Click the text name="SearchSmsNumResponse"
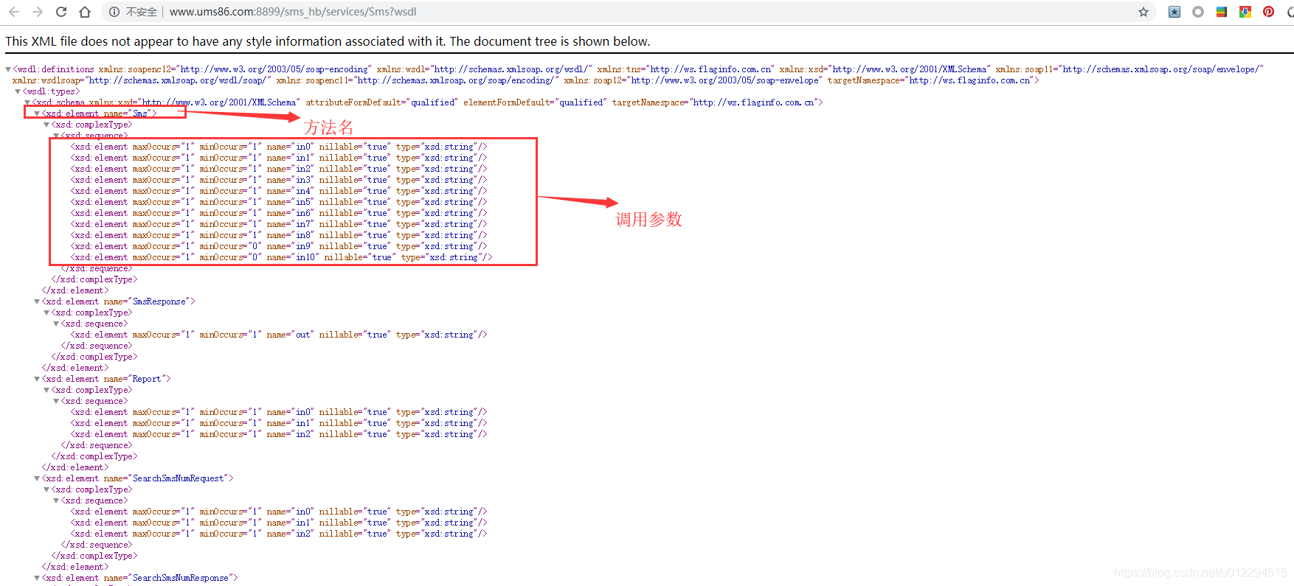 click(x=168, y=578)
